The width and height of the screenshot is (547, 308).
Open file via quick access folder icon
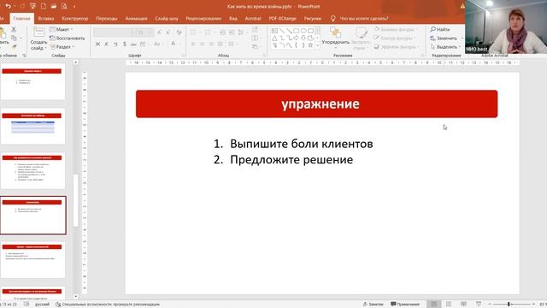pos(54,6)
